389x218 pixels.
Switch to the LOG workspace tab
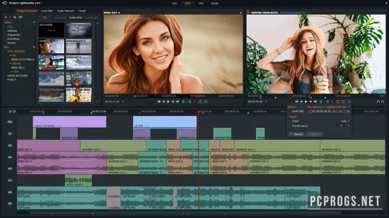[175, 3]
